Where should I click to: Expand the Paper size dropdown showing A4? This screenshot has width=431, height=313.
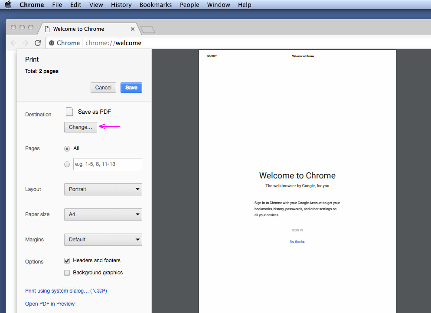point(103,214)
